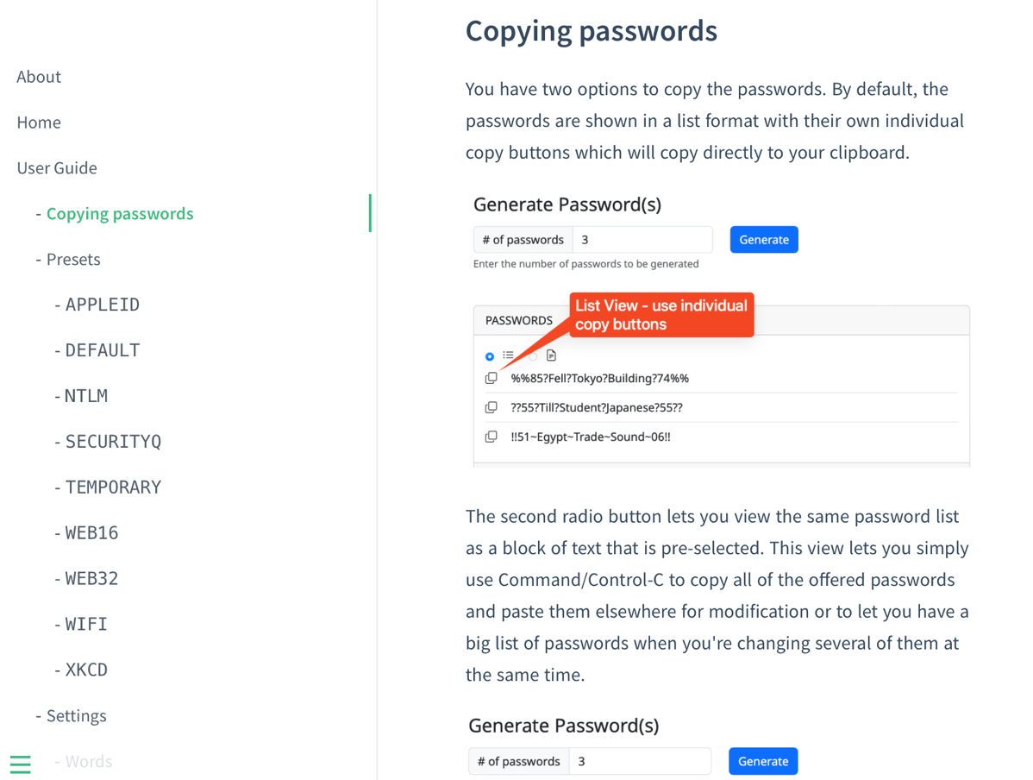Expand the User Guide section
Viewport: 1033px width, 780px height.
[57, 168]
